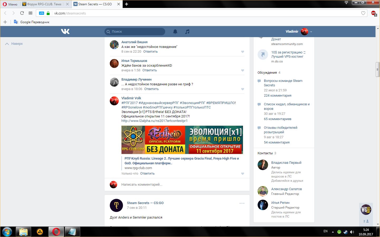Open Steam Secrets — CS:GO post author

pos(145,203)
